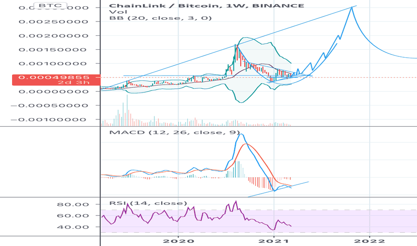The width and height of the screenshot is (417, 246).
Task: Click the RSI 60.00 axis value
Action: [72, 216]
